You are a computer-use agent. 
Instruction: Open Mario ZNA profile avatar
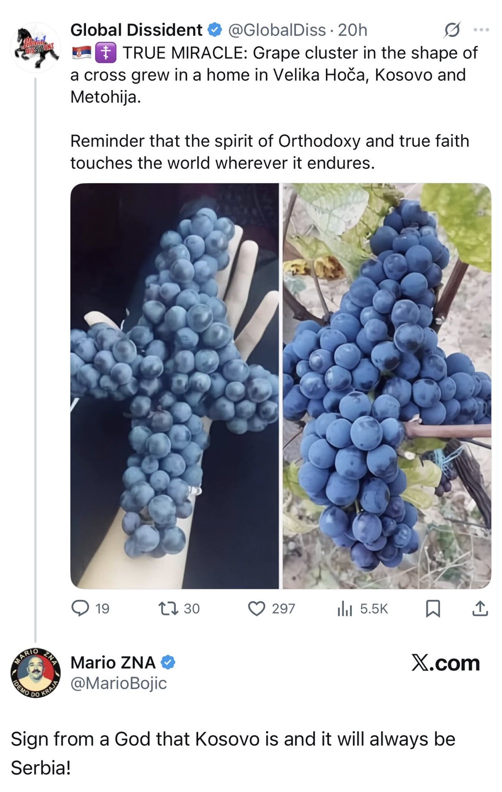click(35, 672)
